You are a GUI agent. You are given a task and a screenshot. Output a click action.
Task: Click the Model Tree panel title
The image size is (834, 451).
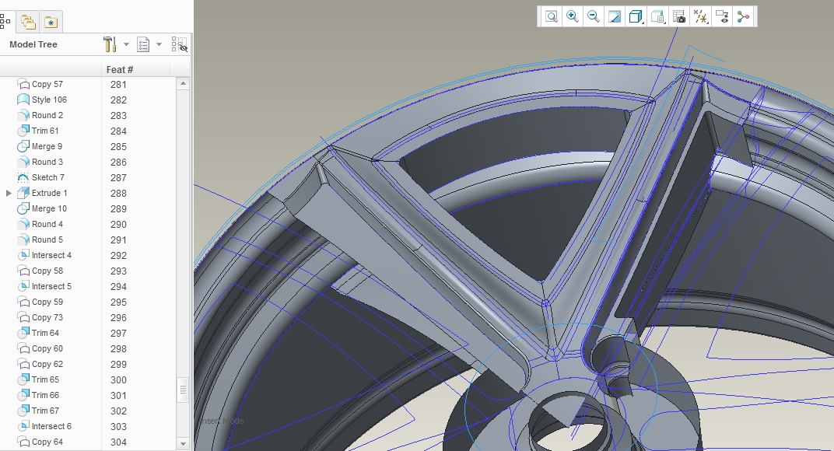coord(33,44)
